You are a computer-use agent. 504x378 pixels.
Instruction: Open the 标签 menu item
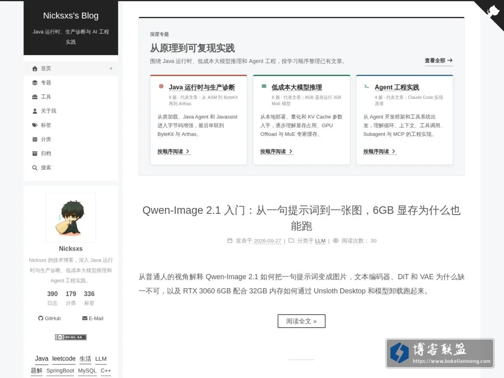(71, 125)
